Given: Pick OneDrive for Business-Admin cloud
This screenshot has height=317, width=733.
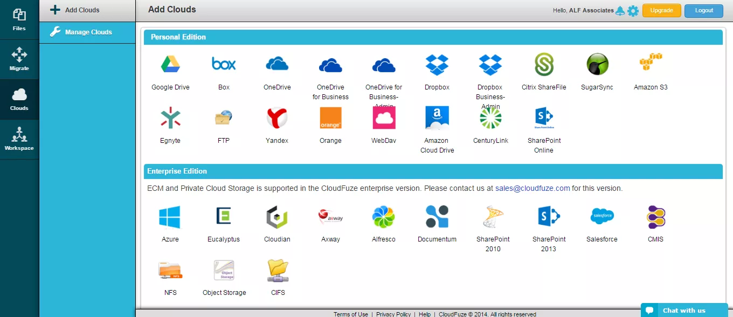Looking at the screenshot, I should 384,65.
